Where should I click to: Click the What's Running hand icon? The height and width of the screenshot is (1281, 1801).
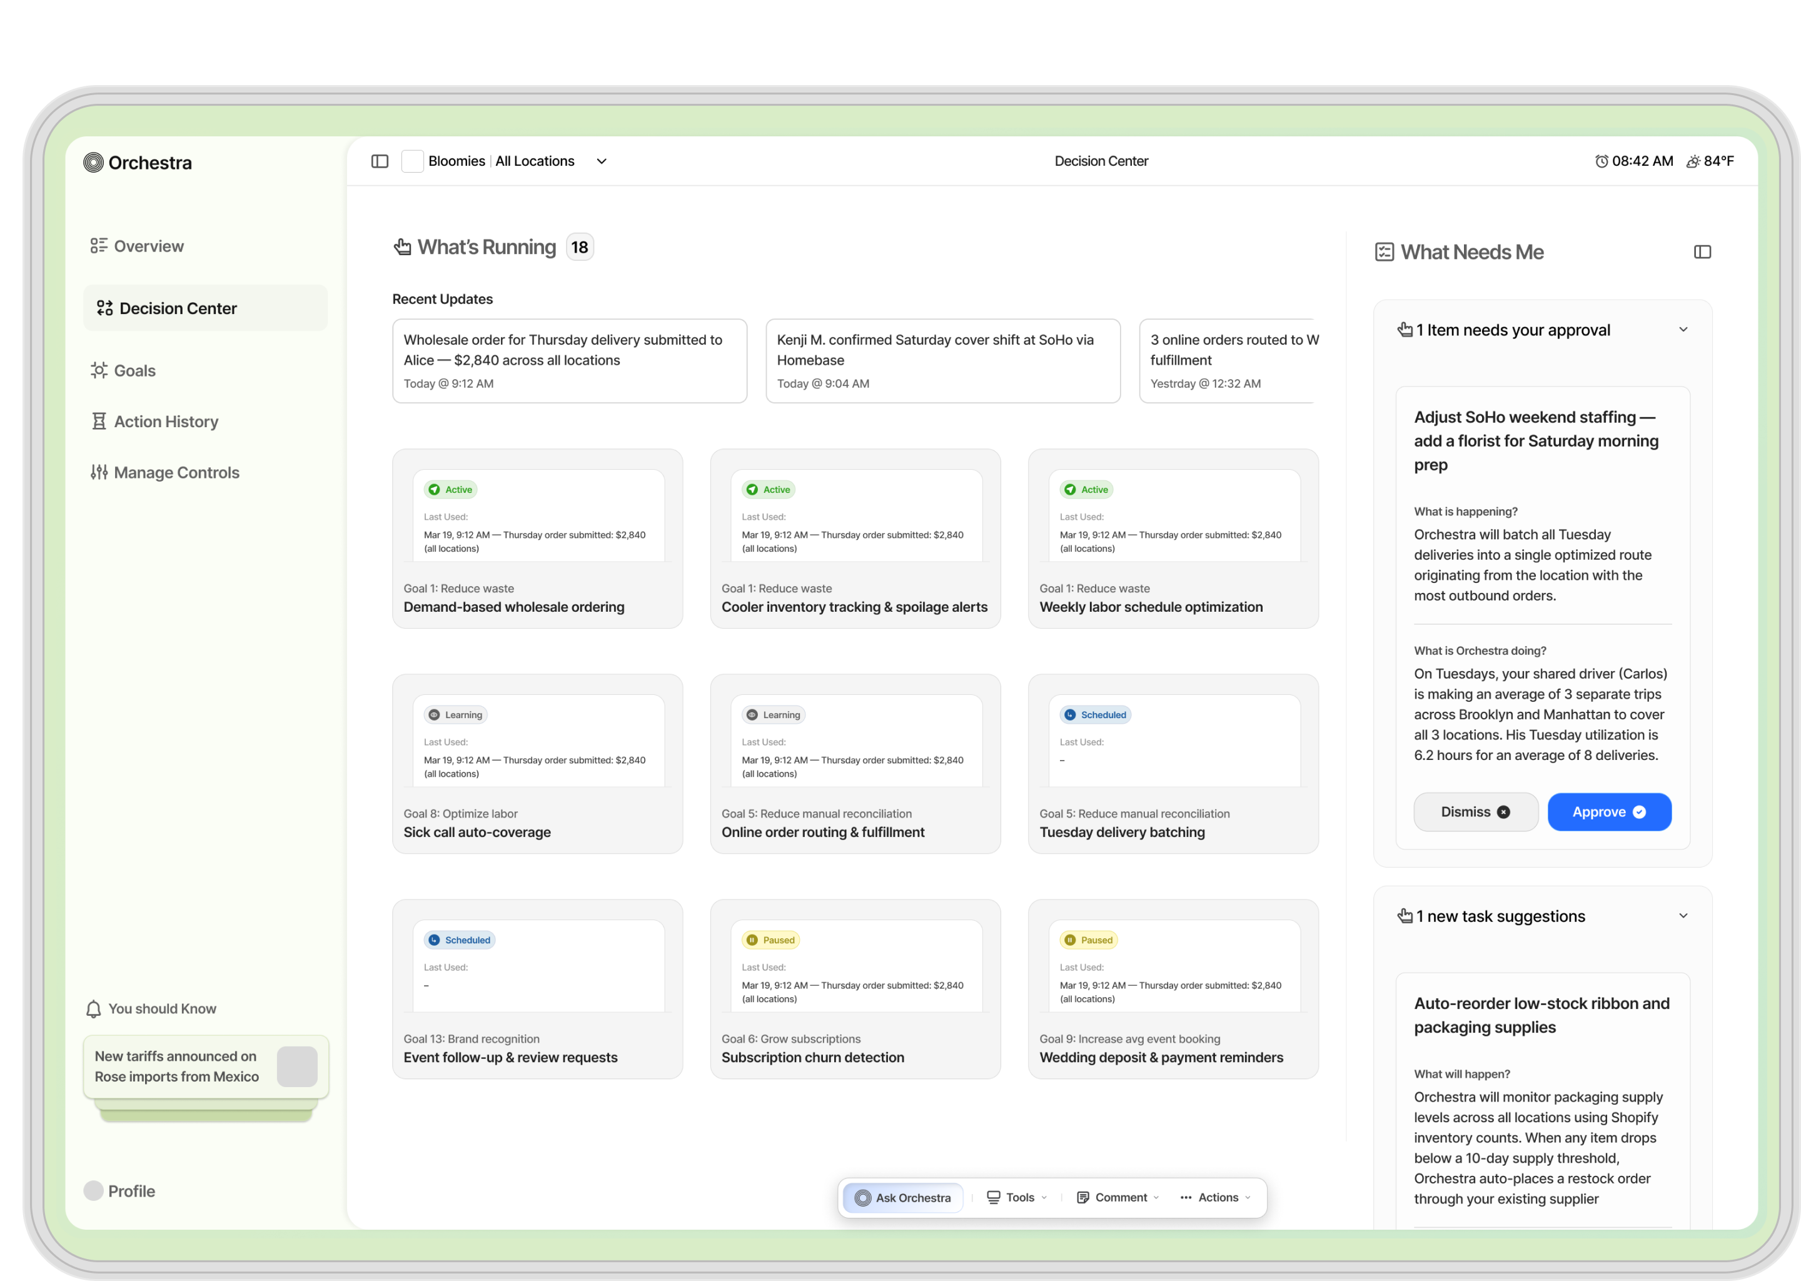pyautogui.click(x=402, y=247)
